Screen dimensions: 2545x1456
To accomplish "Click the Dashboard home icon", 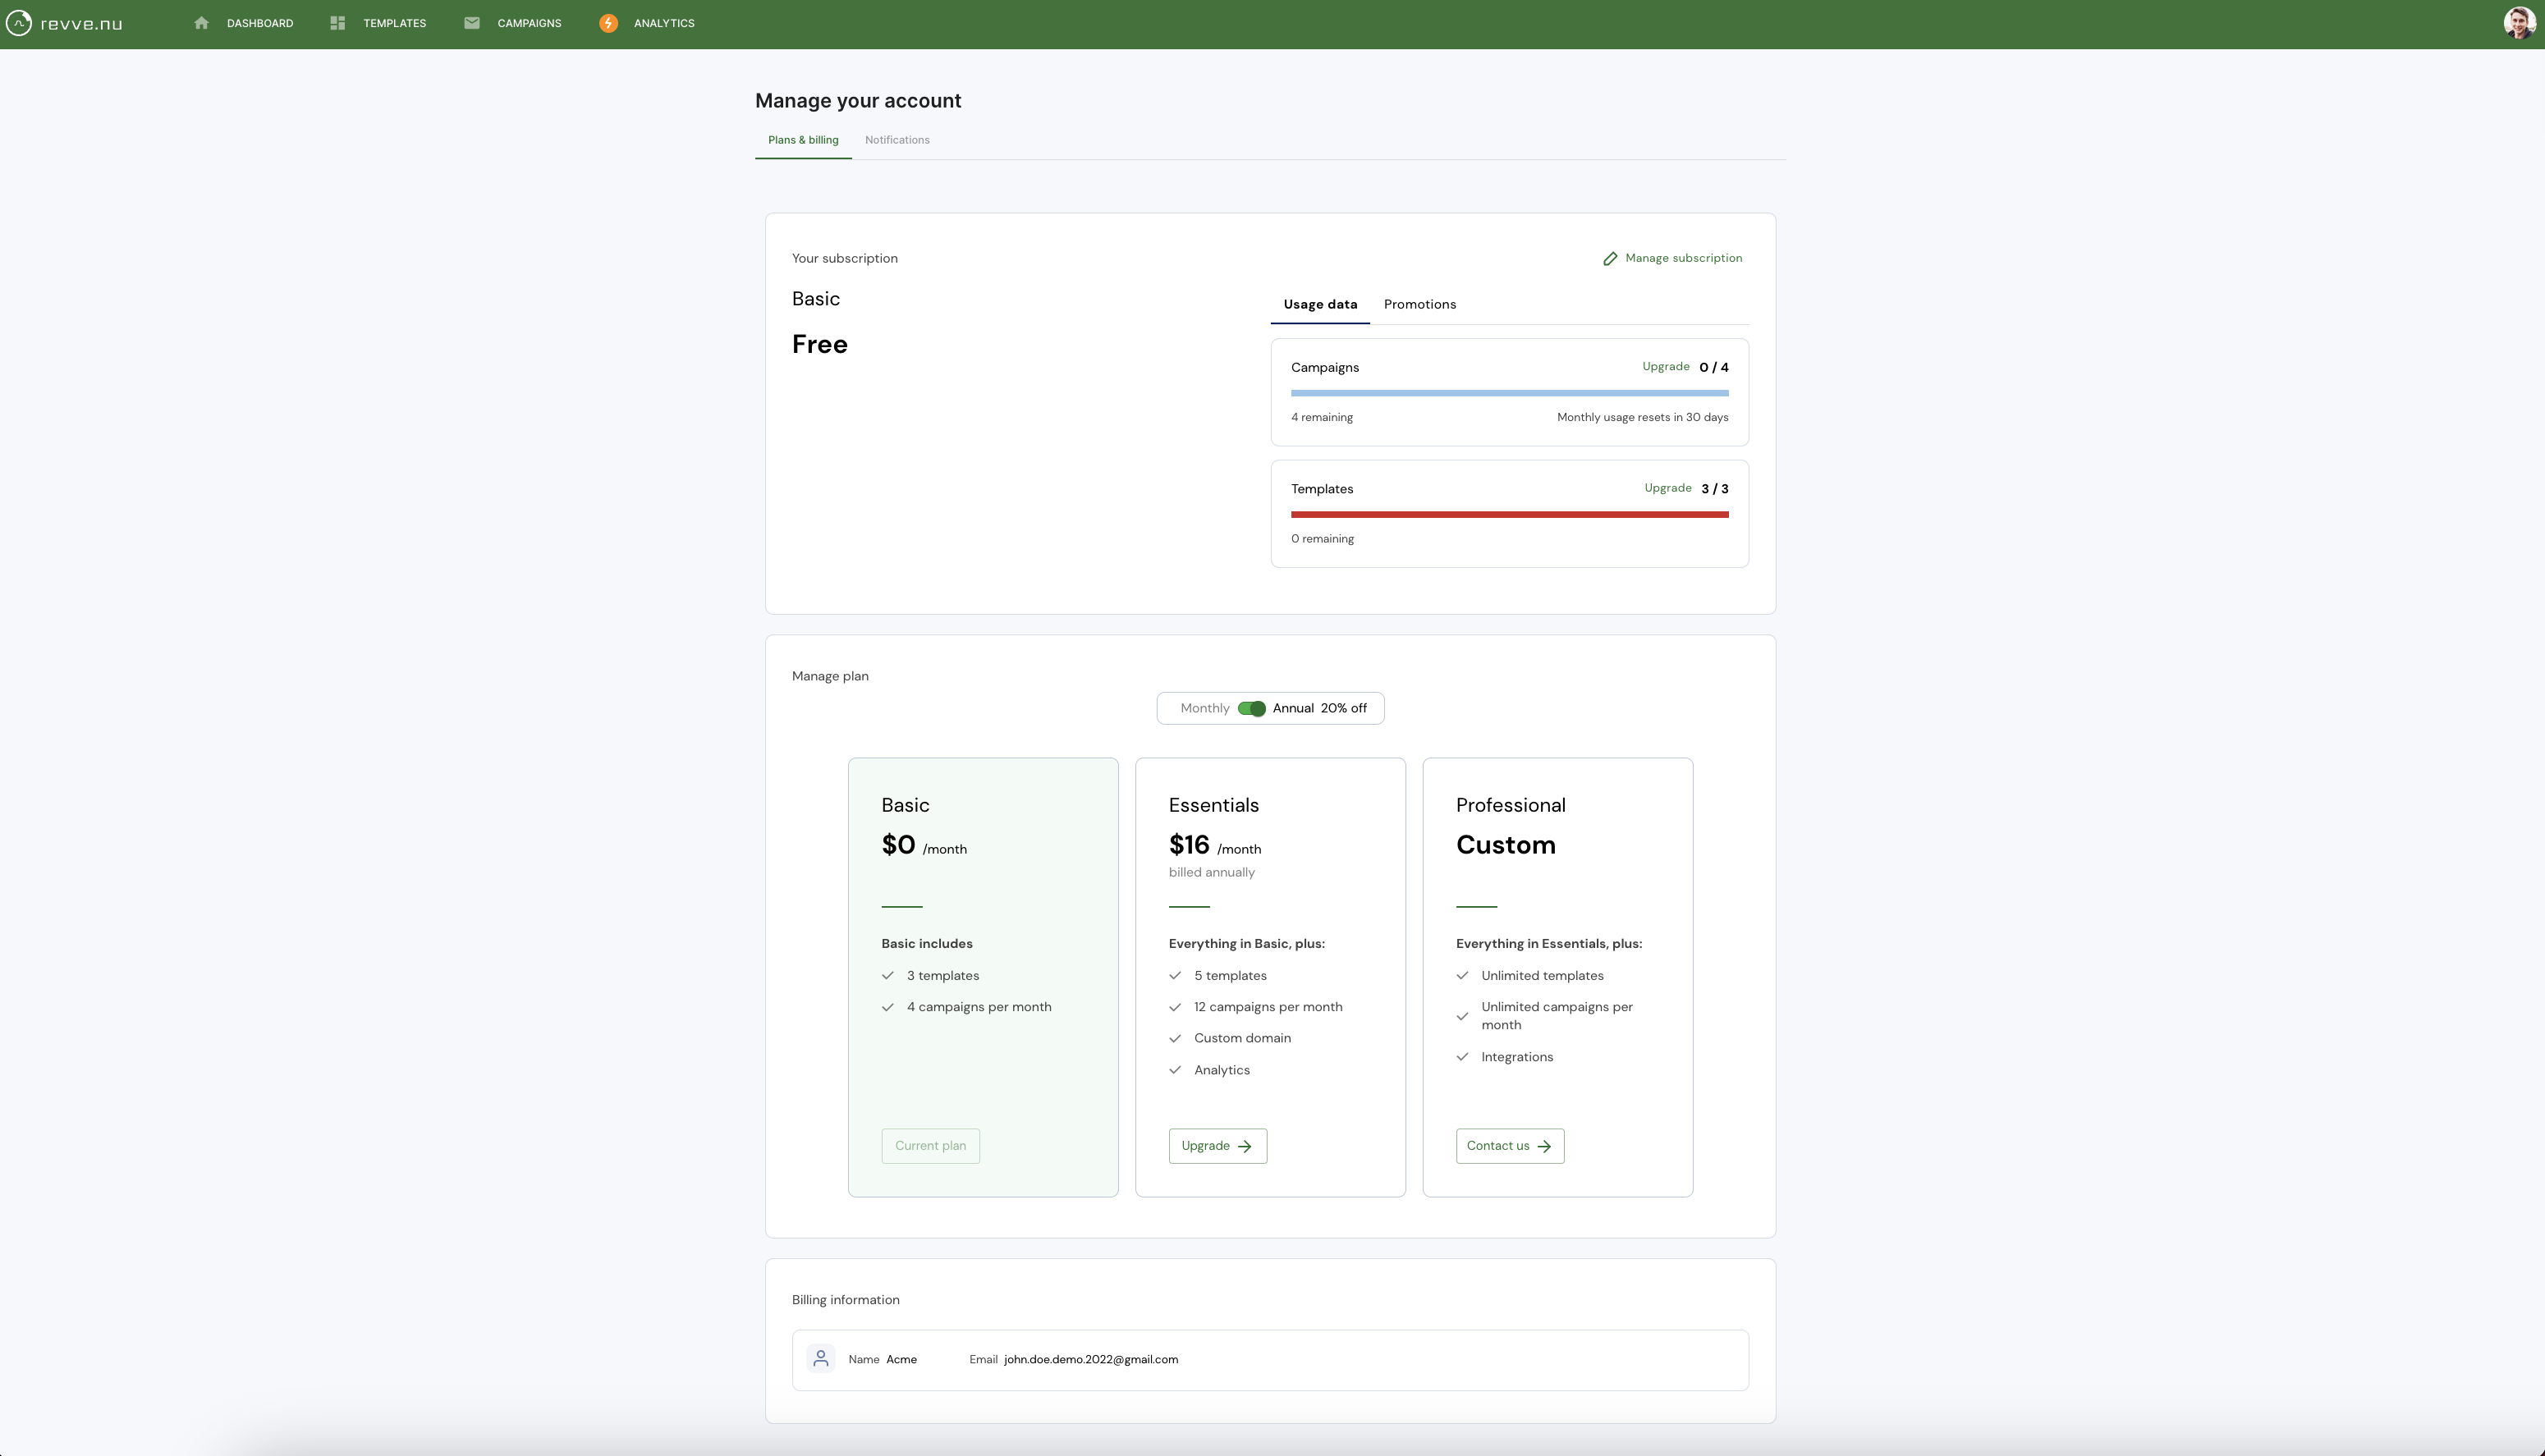I will point(201,23).
